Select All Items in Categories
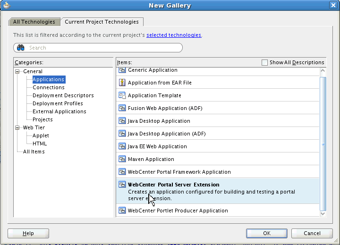Viewport: 340px width, 245px height. click(34, 152)
